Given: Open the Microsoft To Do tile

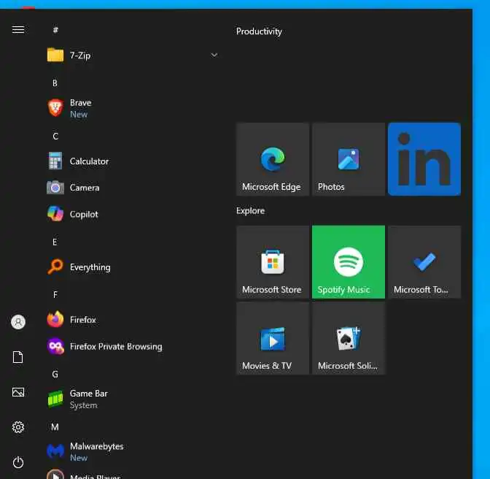Looking at the screenshot, I should pos(424,262).
